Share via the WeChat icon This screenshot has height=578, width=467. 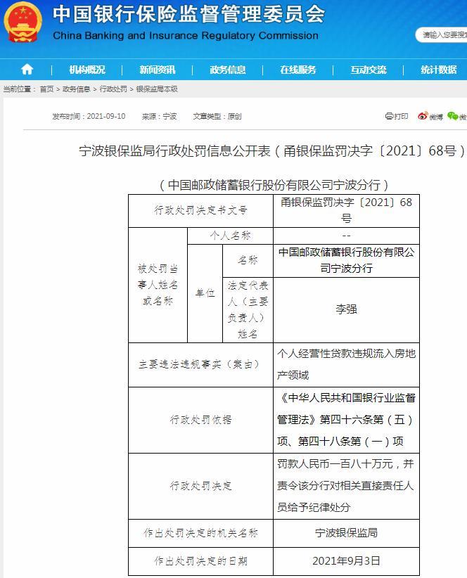click(x=453, y=116)
